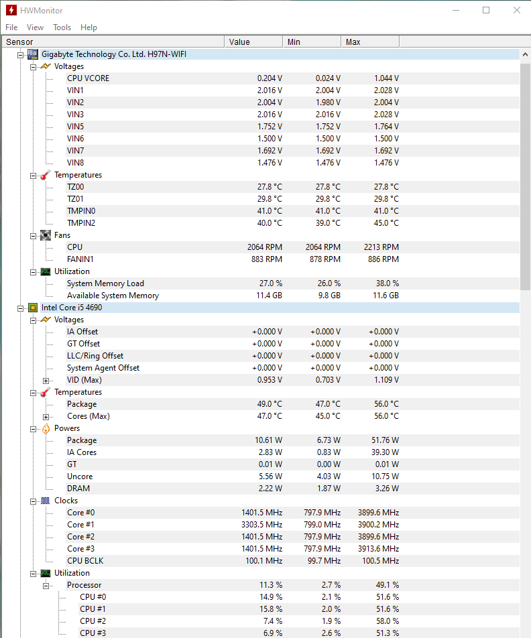Click the vertical scrollbar thumb
Screen dimensions: 531x638
(525, 176)
